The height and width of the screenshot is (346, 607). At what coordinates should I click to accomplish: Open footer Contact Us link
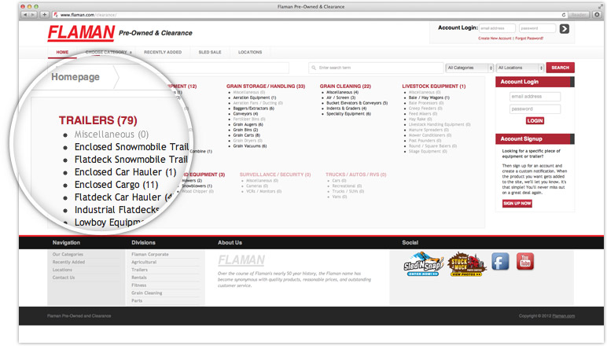point(64,278)
